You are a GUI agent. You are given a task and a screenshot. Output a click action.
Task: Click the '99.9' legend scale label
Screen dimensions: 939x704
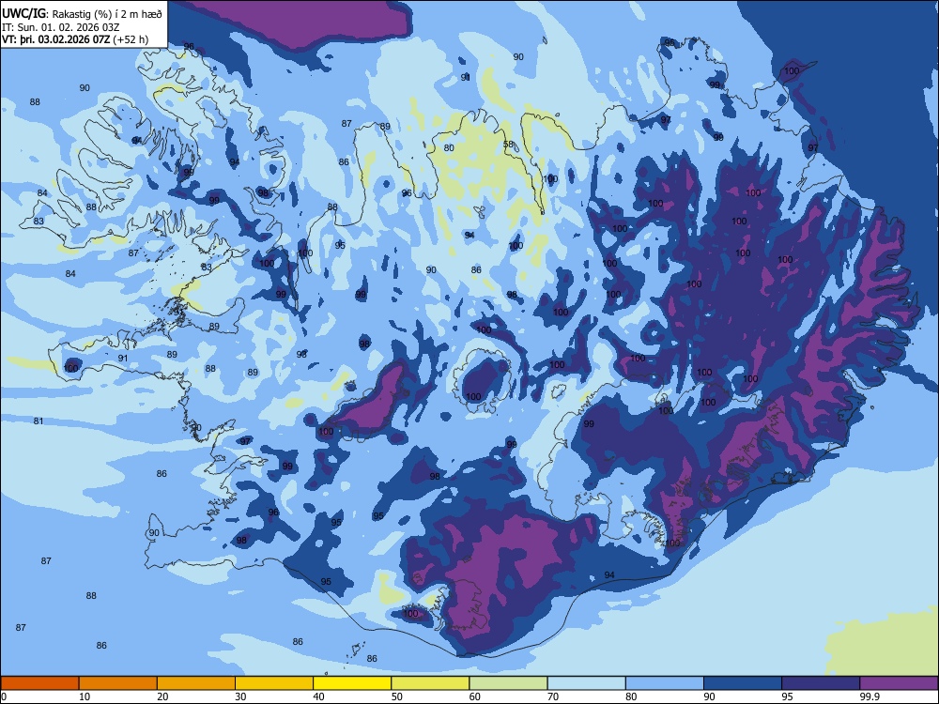pos(869,696)
